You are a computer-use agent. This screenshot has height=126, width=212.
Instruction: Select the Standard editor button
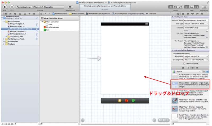pyautogui.click(x=171, y=7)
